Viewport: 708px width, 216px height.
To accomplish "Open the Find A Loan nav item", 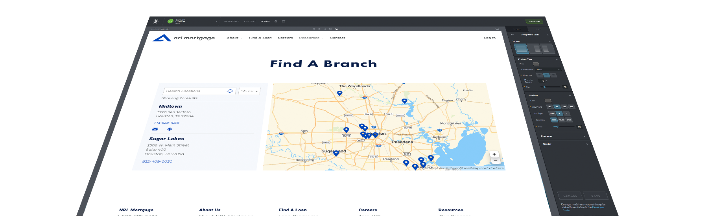I will coord(260,38).
